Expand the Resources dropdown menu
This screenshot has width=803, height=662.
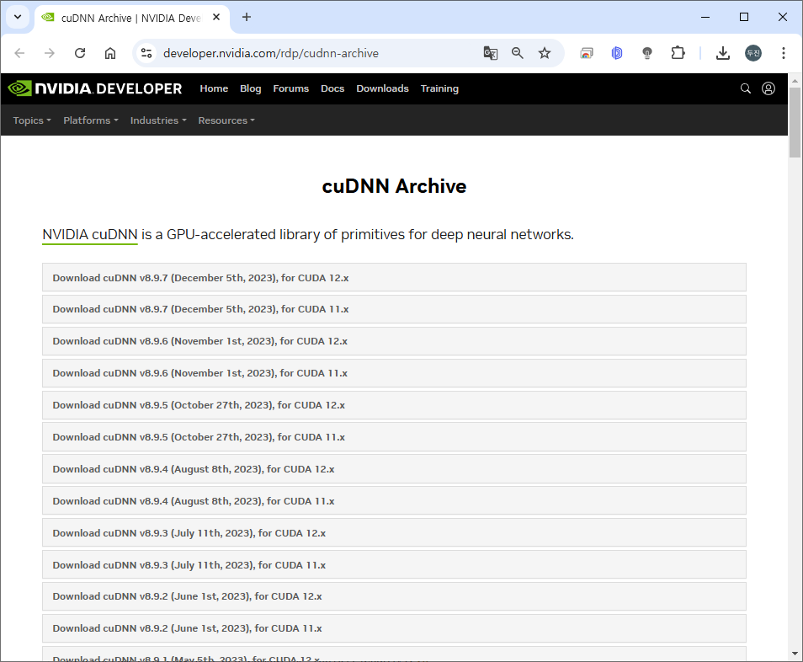226,120
